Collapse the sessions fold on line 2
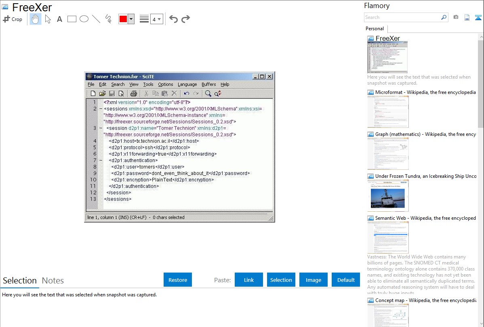This screenshot has width=484, height=327. click(101, 109)
